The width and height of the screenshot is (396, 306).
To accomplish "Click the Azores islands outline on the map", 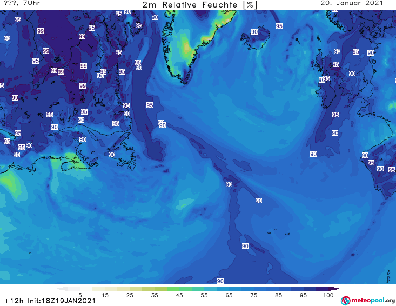I will point(279,232).
